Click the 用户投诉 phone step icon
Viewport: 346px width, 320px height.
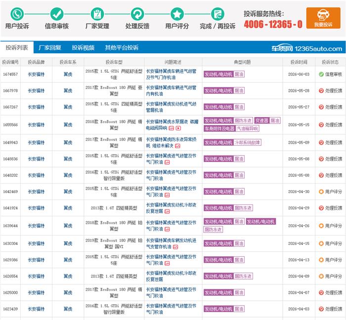[17, 14]
